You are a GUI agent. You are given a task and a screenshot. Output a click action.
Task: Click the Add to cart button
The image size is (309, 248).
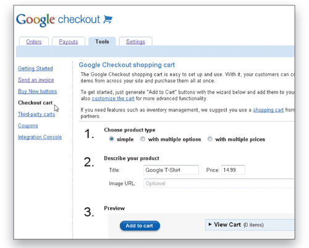tap(140, 226)
